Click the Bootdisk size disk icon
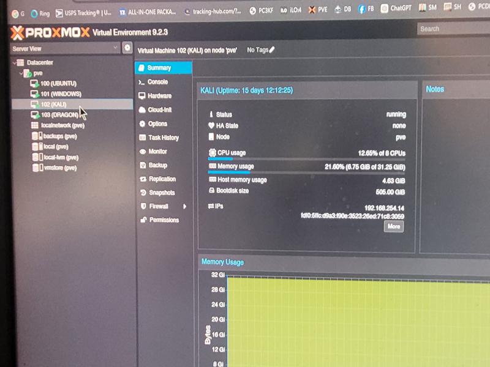490x367 pixels. 211,190
